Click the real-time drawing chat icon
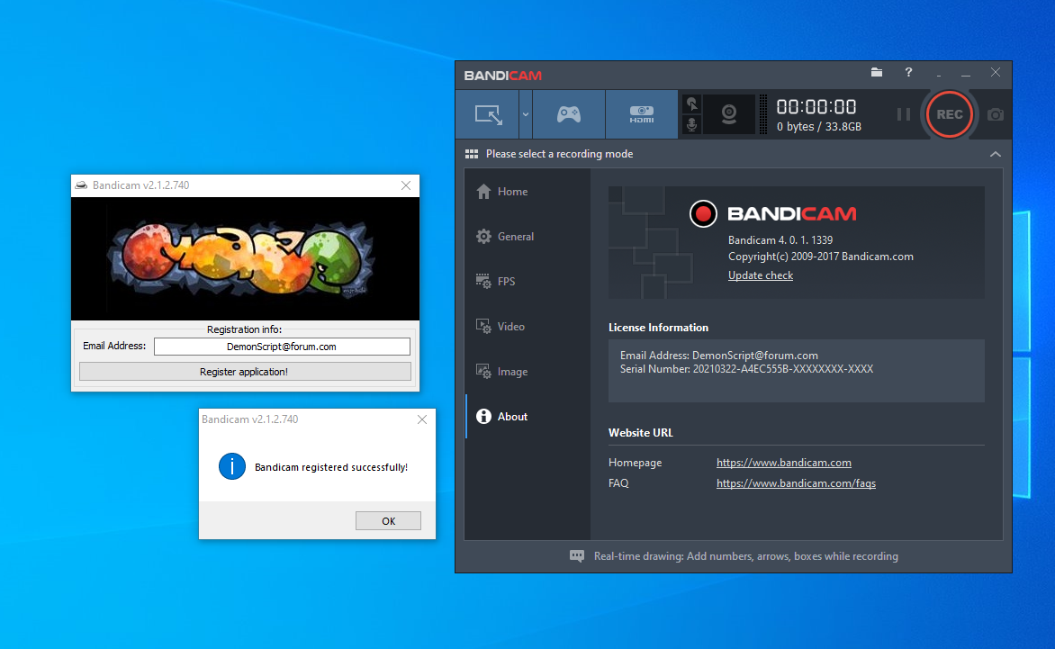This screenshot has width=1055, height=649. point(577,556)
